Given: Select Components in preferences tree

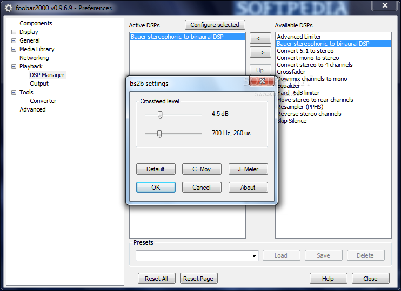Looking at the screenshot, I should [36, 23].
